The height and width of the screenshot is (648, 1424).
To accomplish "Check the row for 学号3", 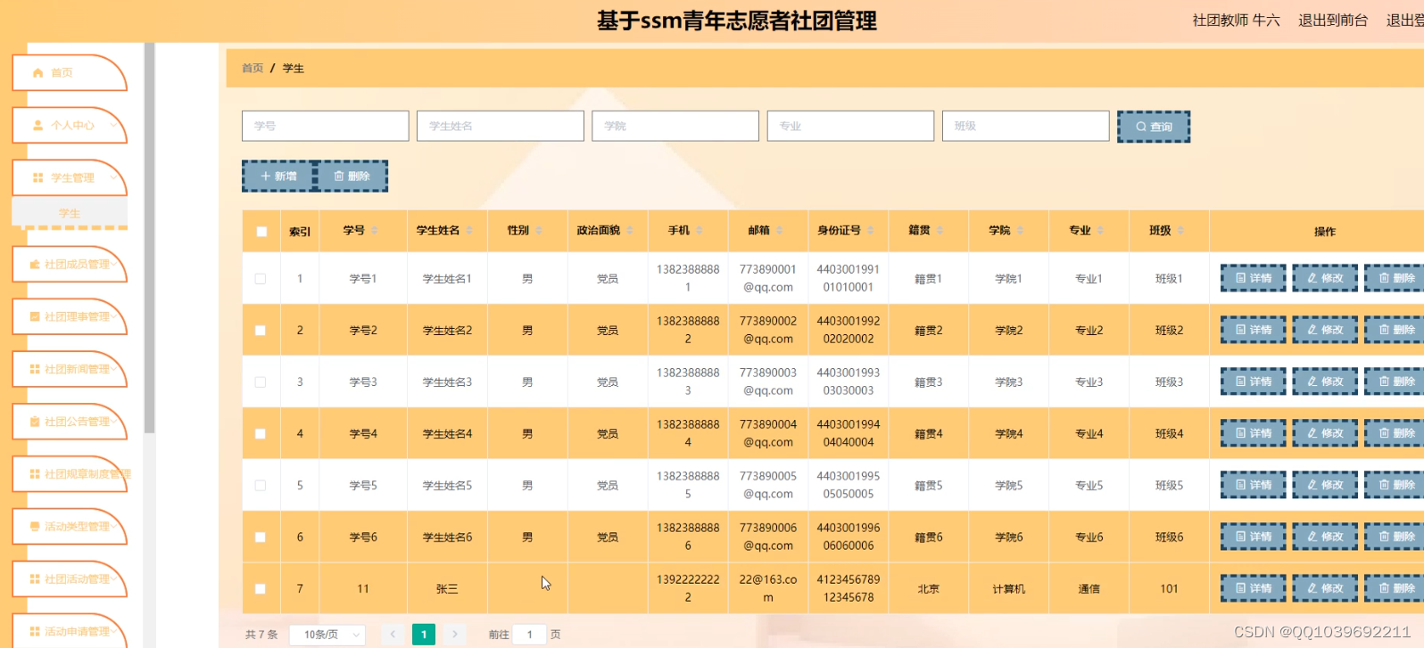I will pos(261,382).
